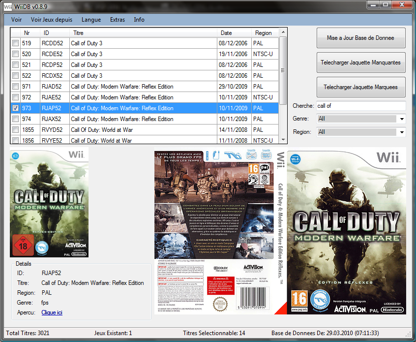Sort list by the Region column header
Viewport: 416px width, 342px height.
point(265,33)
